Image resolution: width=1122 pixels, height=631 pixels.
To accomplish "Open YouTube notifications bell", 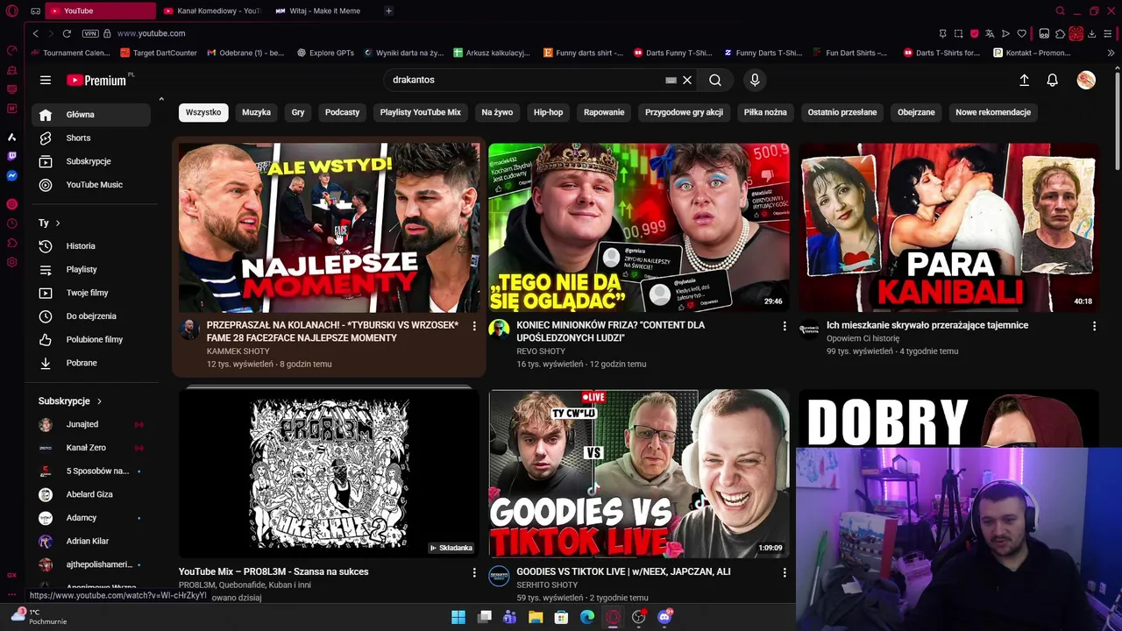I will pos(1053,80).
